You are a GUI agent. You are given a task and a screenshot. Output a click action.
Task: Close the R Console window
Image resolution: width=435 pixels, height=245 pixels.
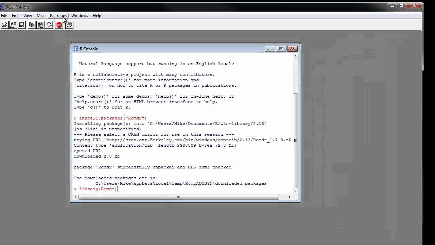pyautogui.click(x=292, y=49)
